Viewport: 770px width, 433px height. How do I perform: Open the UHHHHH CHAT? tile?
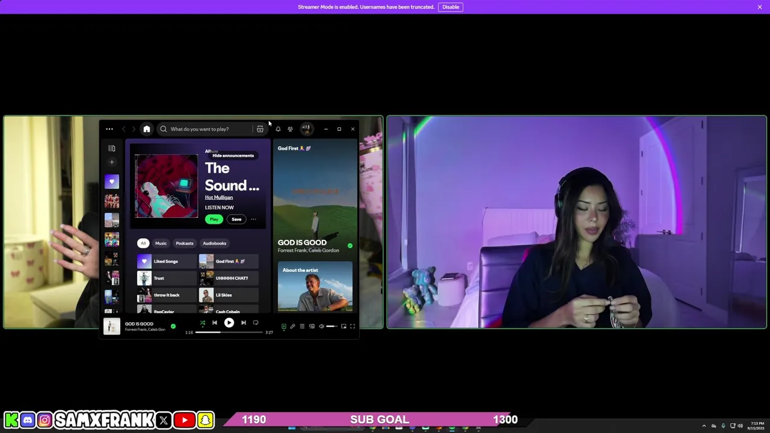coord(229,278)
